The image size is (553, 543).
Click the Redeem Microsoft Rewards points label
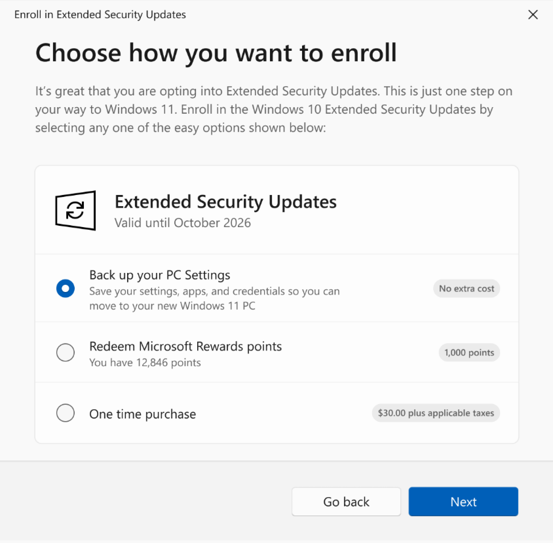(x=185, y=346)
